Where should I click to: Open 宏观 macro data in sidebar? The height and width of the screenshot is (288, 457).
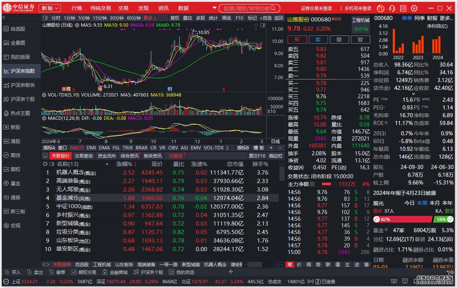click(x=20, y=226)
